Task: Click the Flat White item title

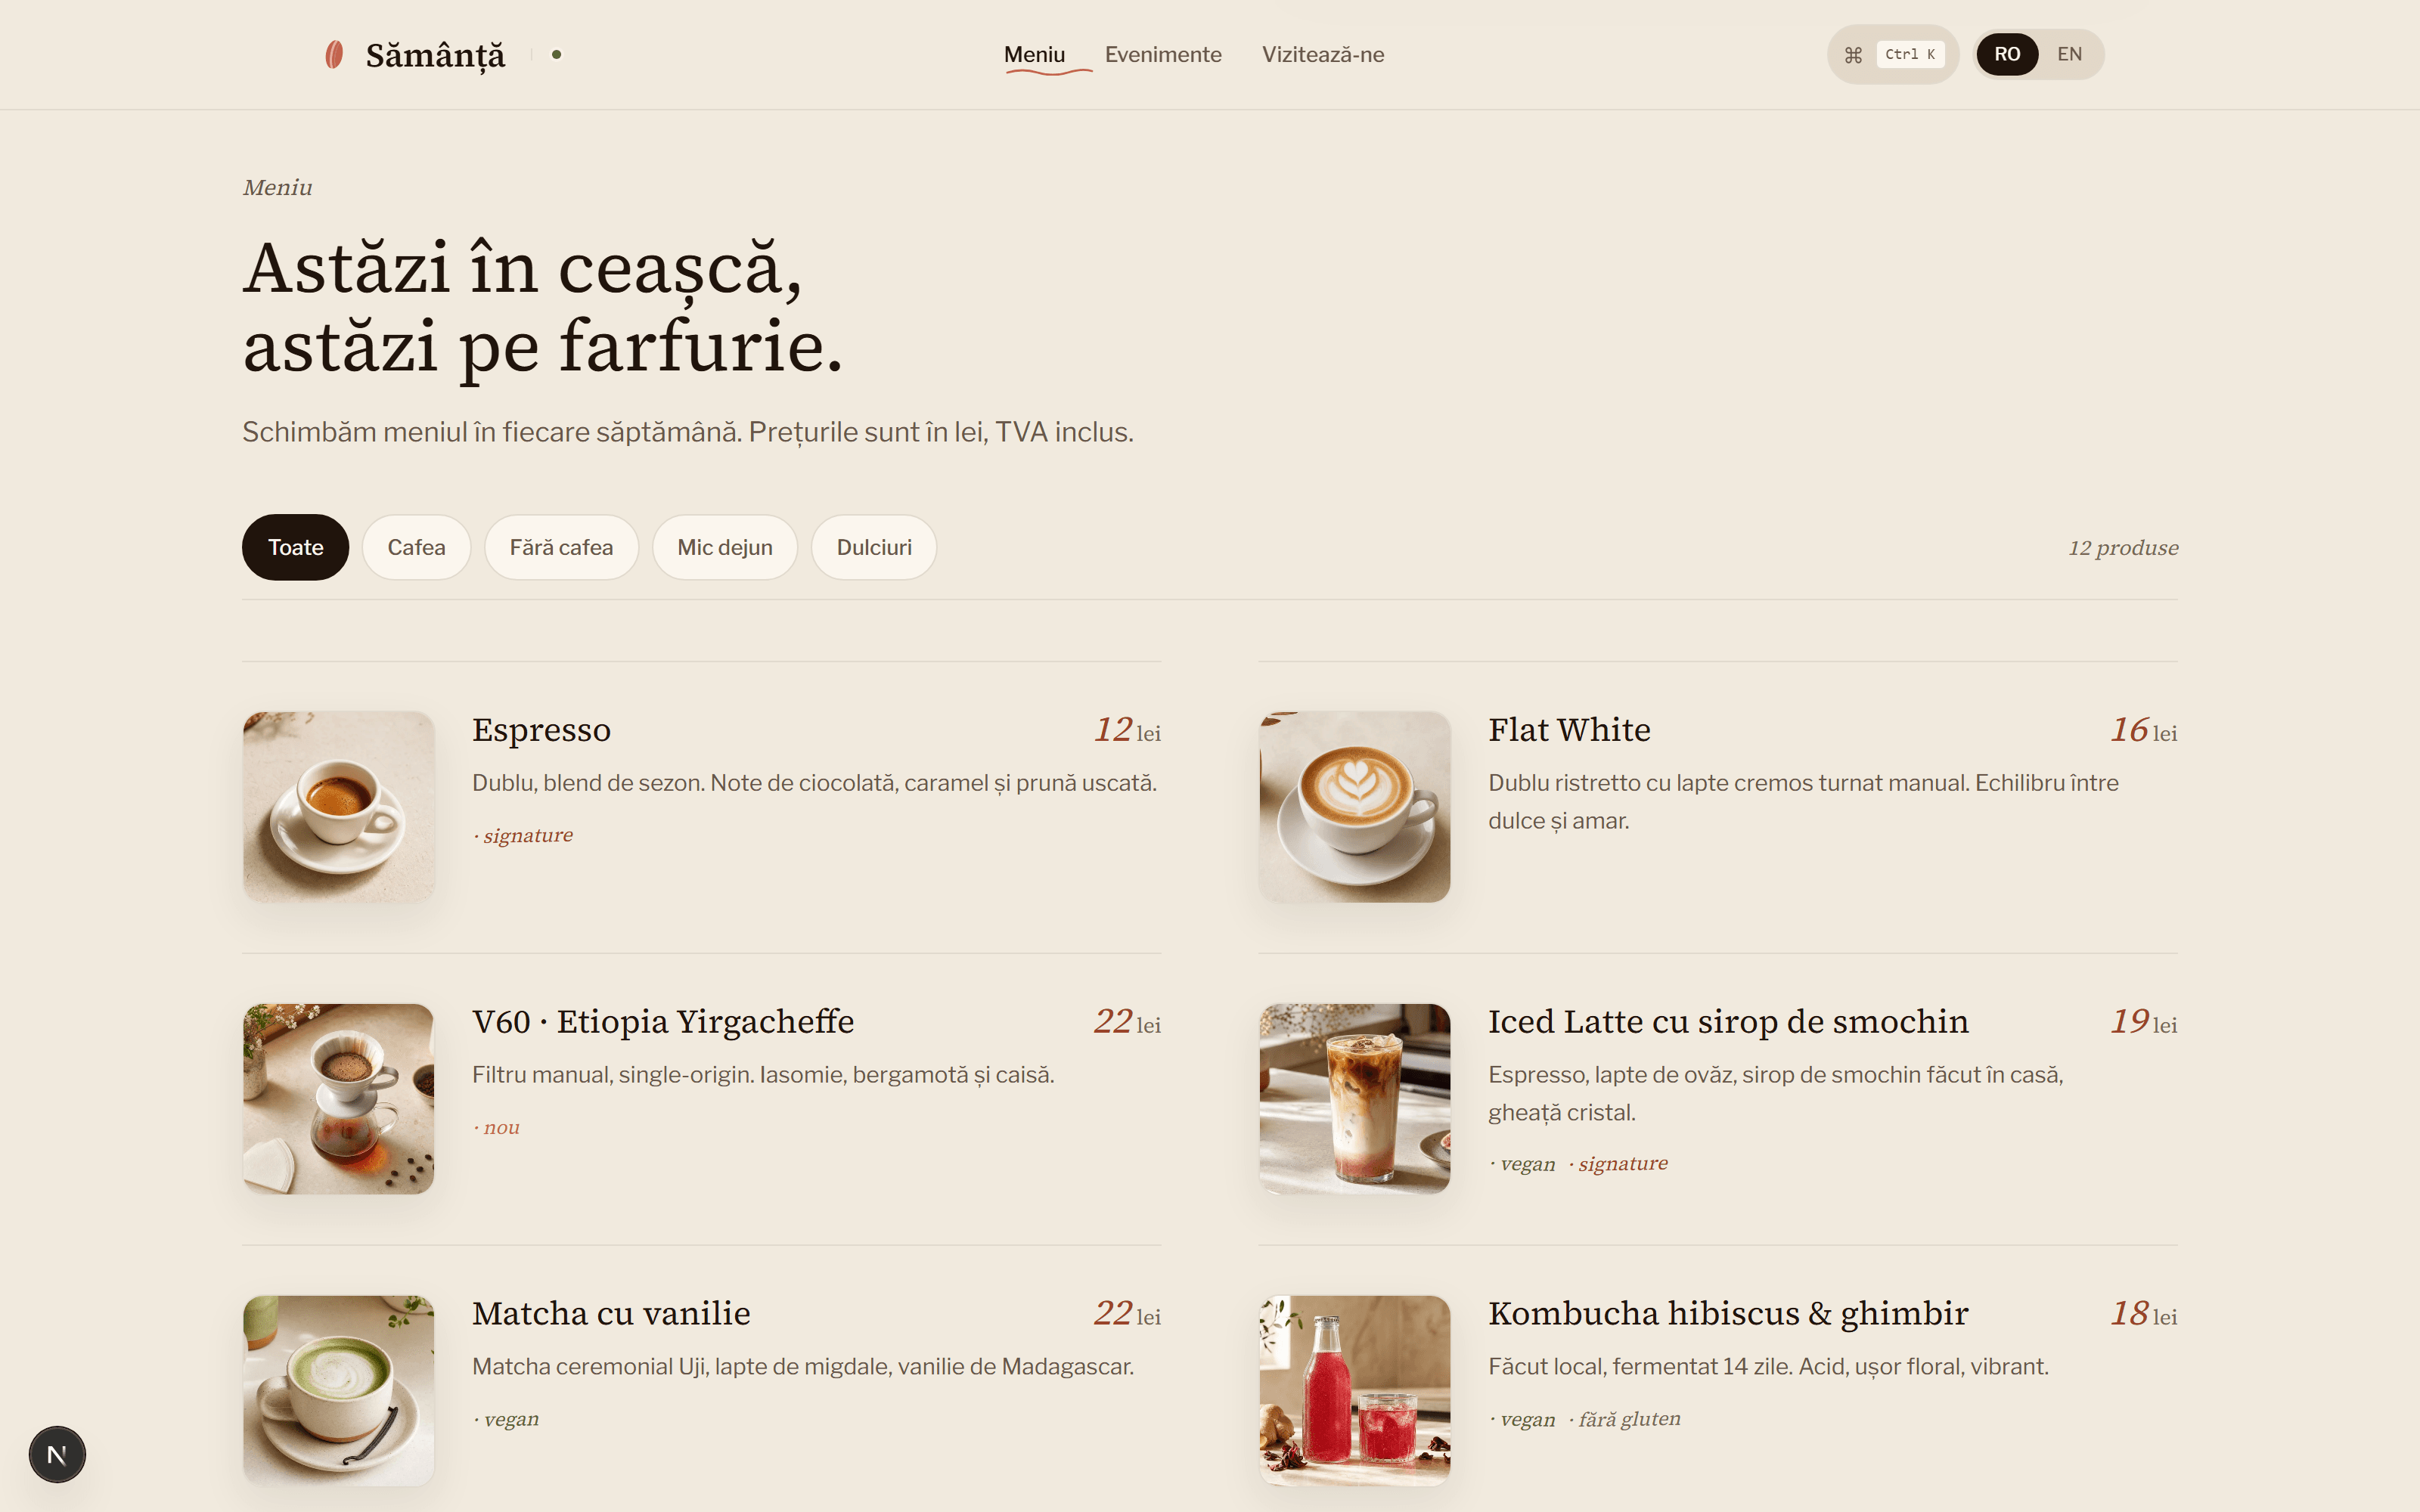Action: [x=1569, y=730]
